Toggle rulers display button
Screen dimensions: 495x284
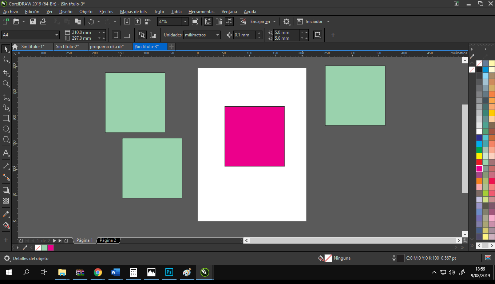pos(209,21)
